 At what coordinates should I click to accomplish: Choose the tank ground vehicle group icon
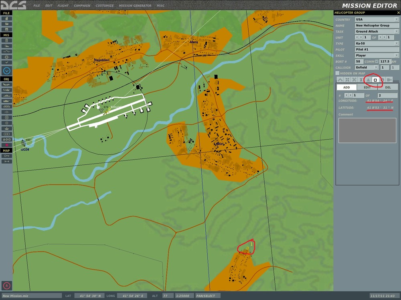click(x=7, y=101)
